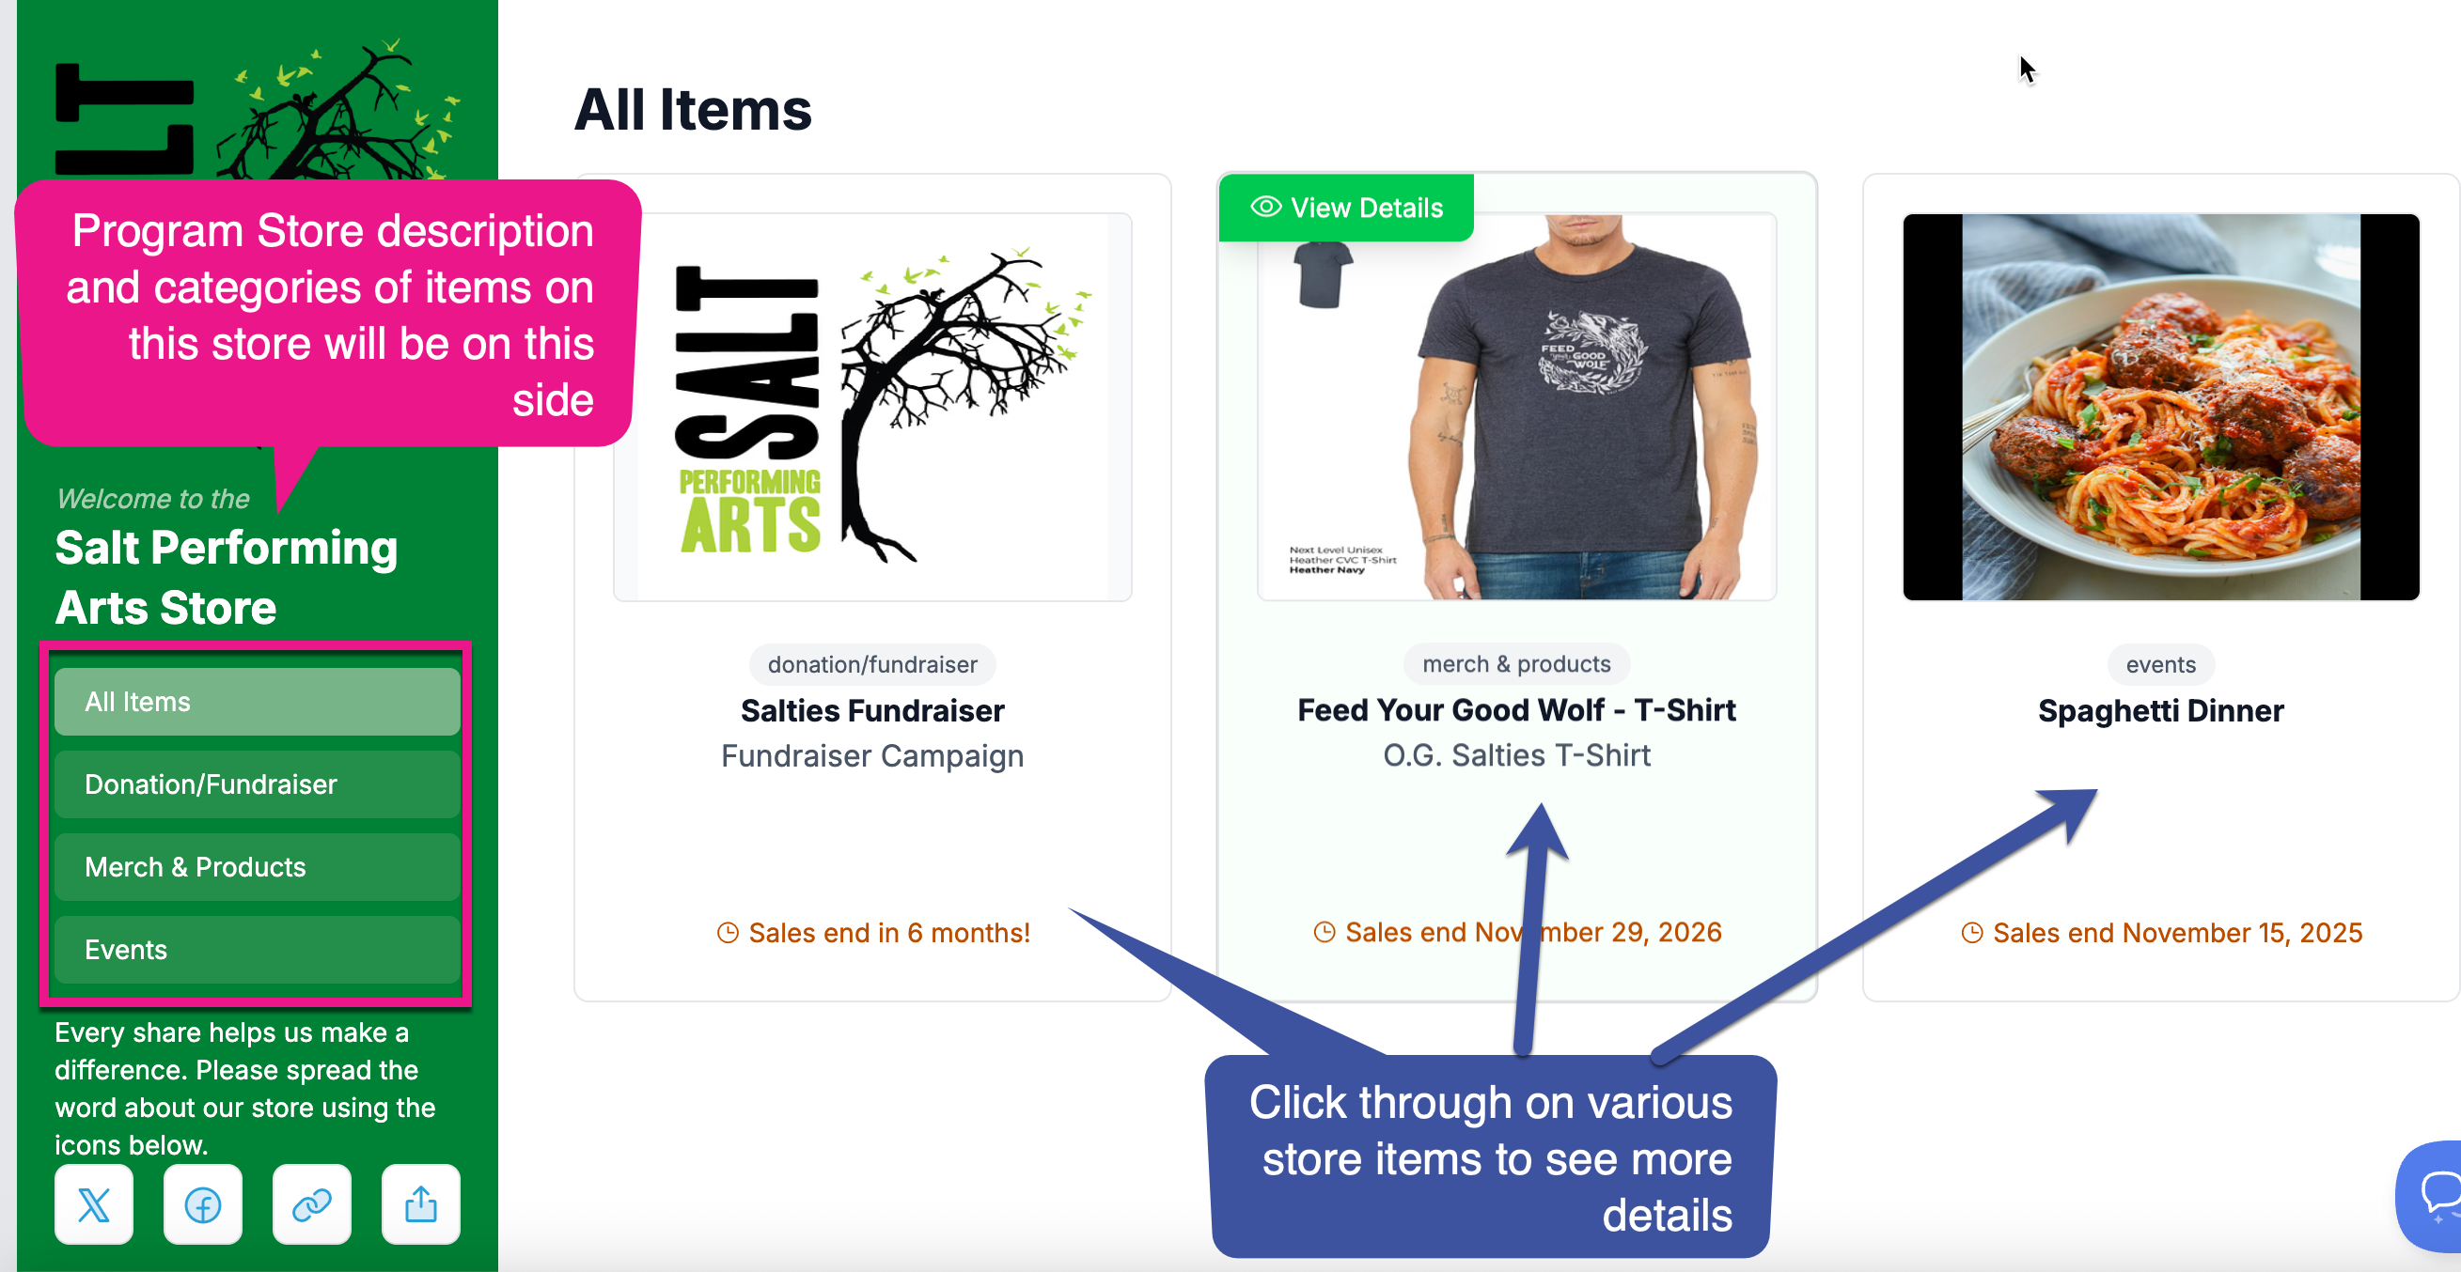Select the Donation/Fundraiser category
The image size is (2461, 1272).
click(x=257, y=784)
